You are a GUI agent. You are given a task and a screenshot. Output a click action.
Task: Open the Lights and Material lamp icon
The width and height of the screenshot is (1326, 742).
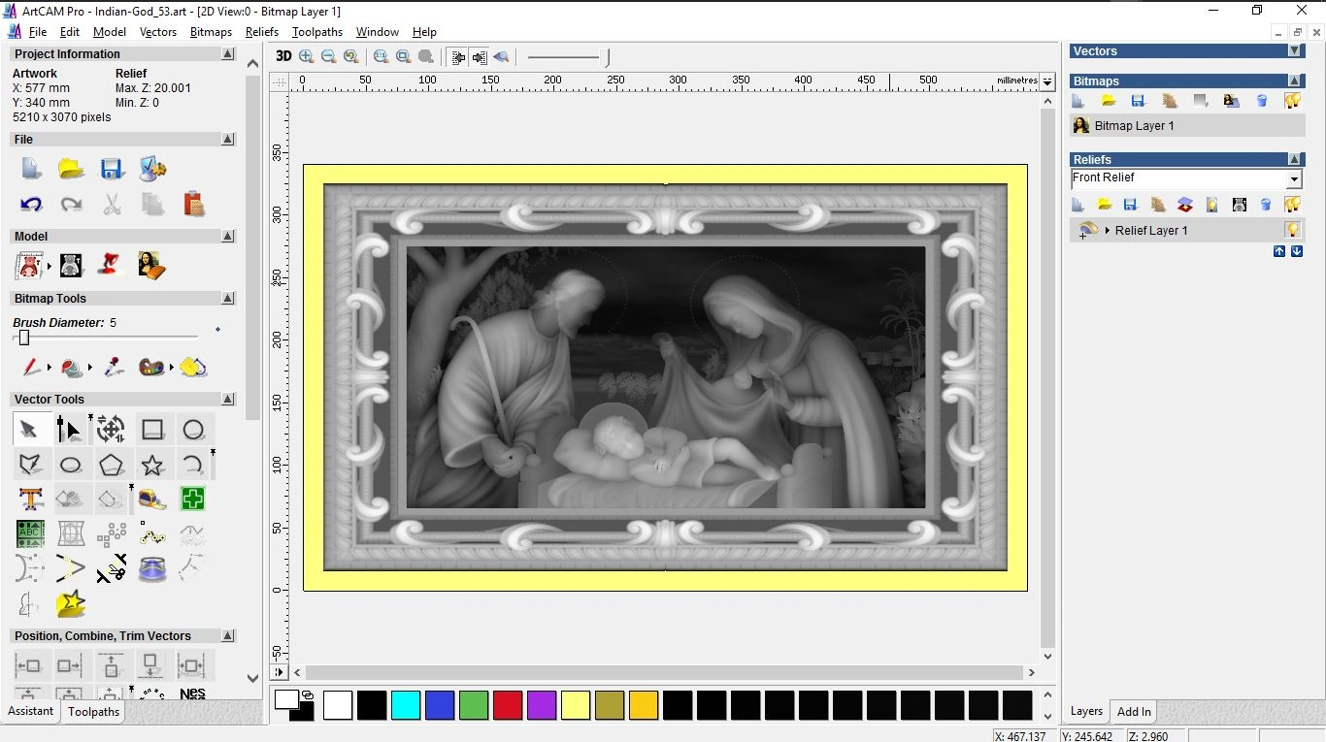[111, 265]
